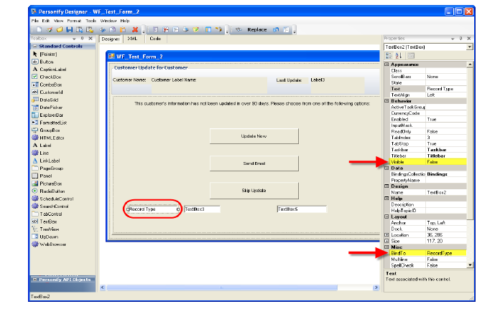Select the RadioButton control in Toolbox

(53, 190)
